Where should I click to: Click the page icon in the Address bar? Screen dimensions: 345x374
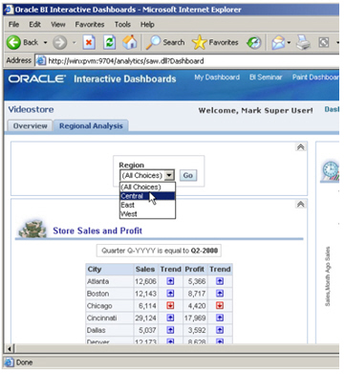(41, 60)
